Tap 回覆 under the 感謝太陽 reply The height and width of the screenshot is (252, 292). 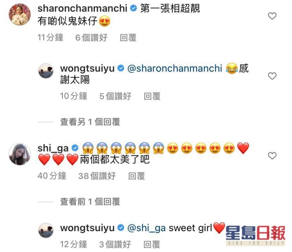click(x=152, y=96)
